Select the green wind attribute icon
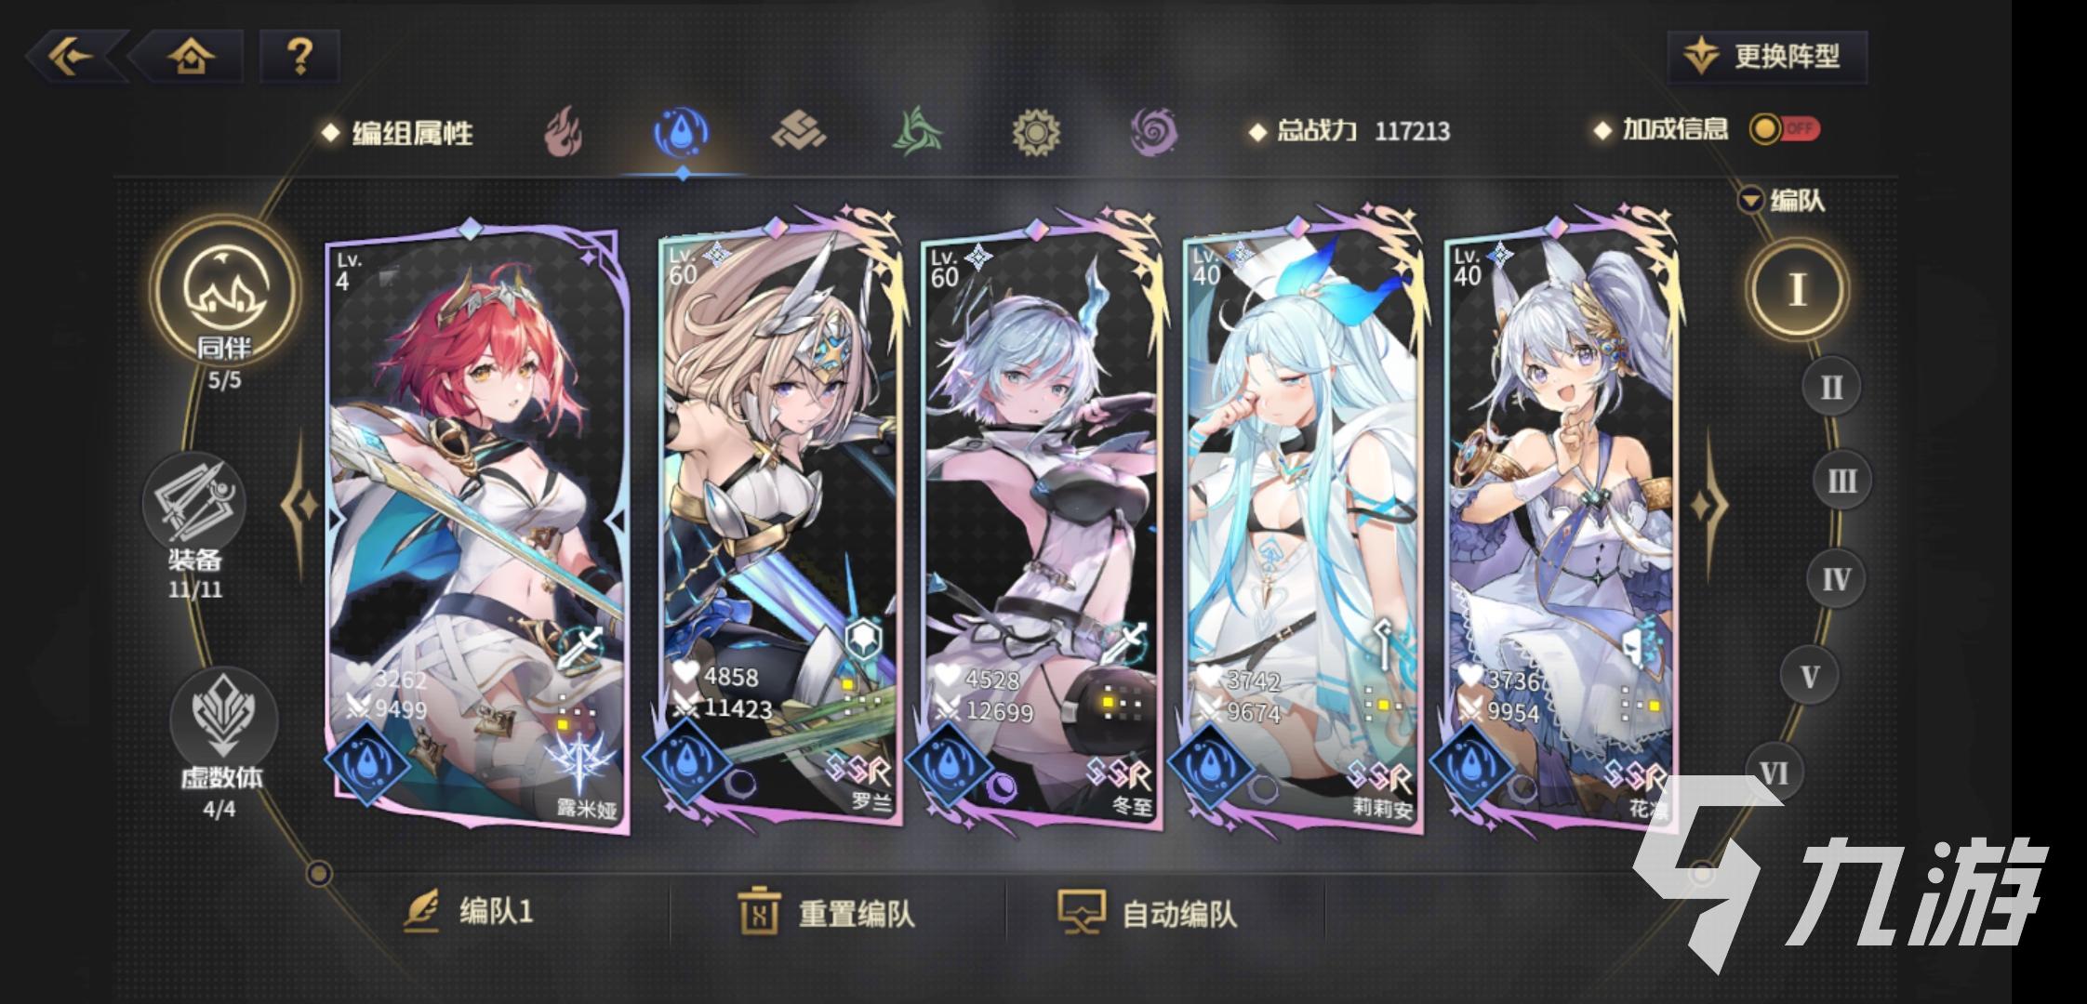Image resolution: width=2087 pixels, height=1004 pixels. pyautogui.click(x=918, y=131)
